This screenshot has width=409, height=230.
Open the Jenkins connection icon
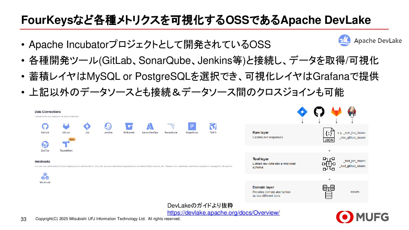pos(108,126)
